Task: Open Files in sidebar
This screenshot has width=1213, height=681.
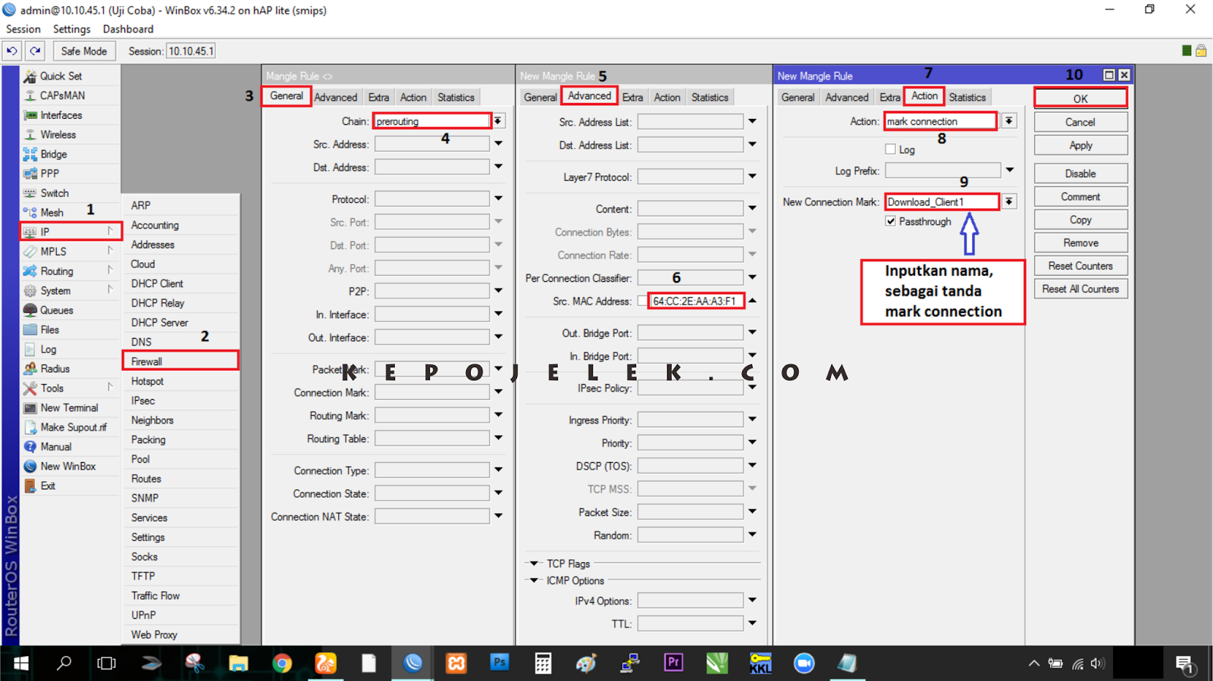Action: (49, 330)
